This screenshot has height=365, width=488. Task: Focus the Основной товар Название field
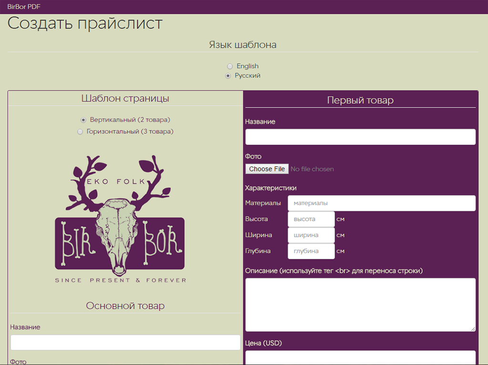click(125, 342)
